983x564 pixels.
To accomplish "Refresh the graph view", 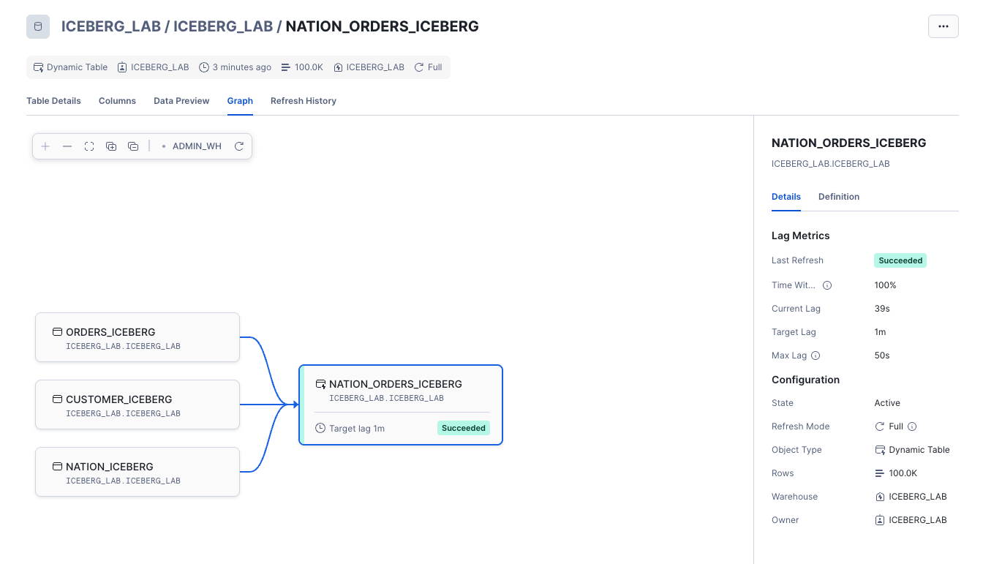I will 239,146.
